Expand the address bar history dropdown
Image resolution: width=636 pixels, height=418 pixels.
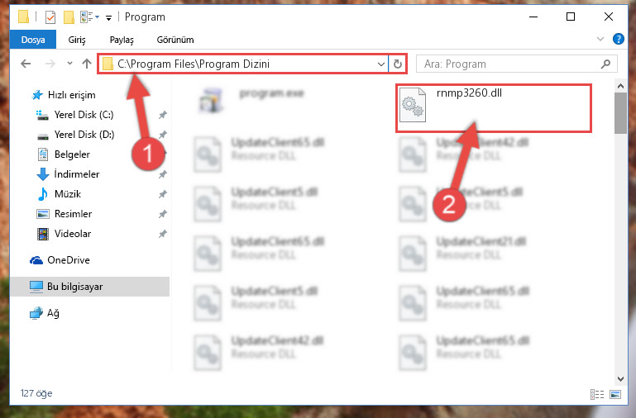click(x=381, y=64)
